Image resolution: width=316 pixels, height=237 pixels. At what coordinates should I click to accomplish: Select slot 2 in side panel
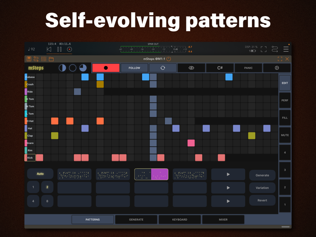[x=285, y=187]
